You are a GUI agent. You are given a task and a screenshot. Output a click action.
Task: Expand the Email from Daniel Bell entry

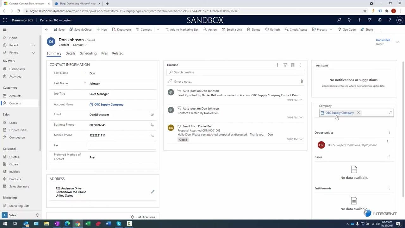point(301,139)
